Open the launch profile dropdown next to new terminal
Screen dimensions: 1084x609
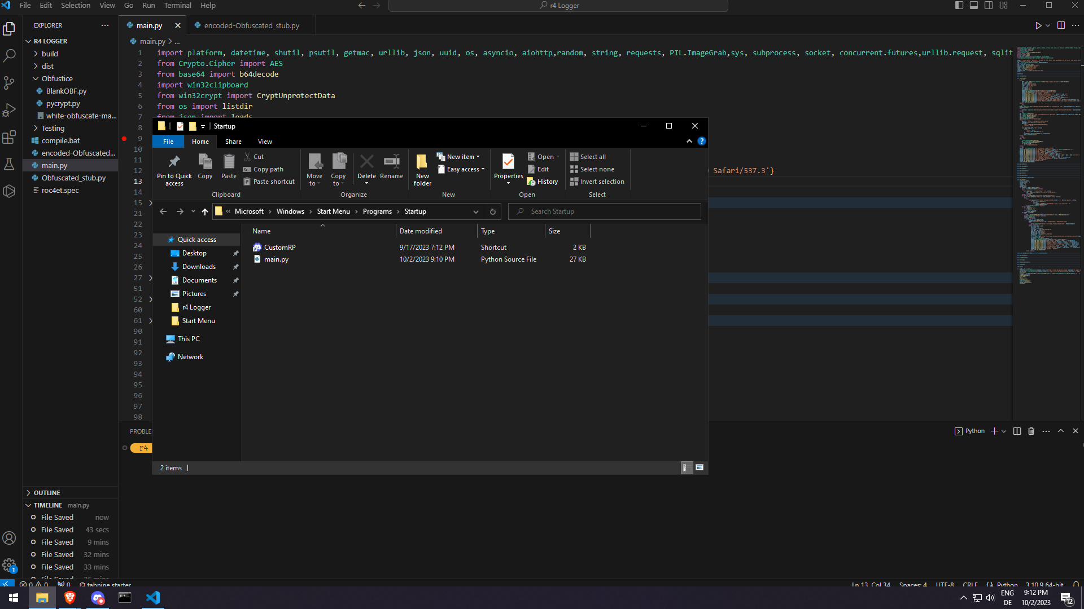coord(1004,431)
